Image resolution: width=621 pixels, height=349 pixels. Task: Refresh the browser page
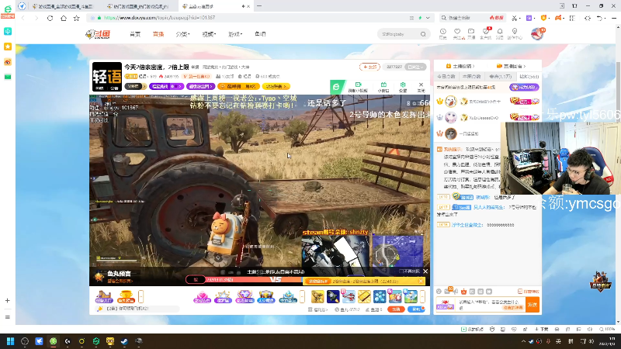point(50,18)
